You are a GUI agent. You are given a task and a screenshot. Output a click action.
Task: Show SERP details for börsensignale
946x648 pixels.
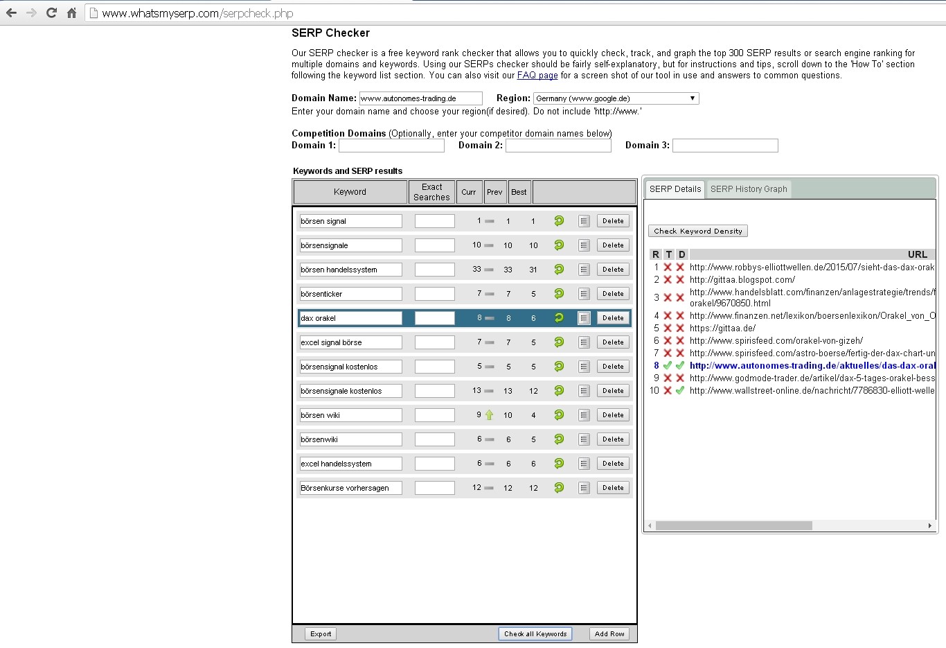[x=584, y=245]
